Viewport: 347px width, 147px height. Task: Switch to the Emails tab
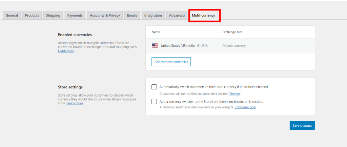[x=132, y=15]
